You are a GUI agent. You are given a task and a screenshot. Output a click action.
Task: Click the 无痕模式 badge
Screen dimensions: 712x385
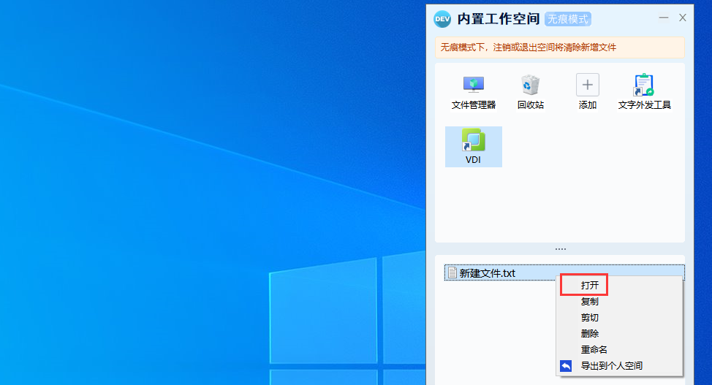click(567, 19)
